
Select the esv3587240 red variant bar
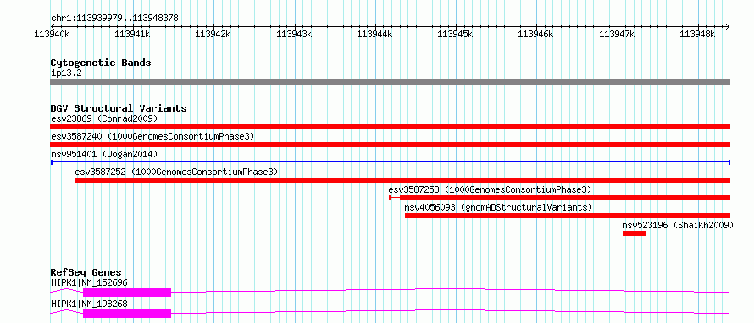[390, 145]
